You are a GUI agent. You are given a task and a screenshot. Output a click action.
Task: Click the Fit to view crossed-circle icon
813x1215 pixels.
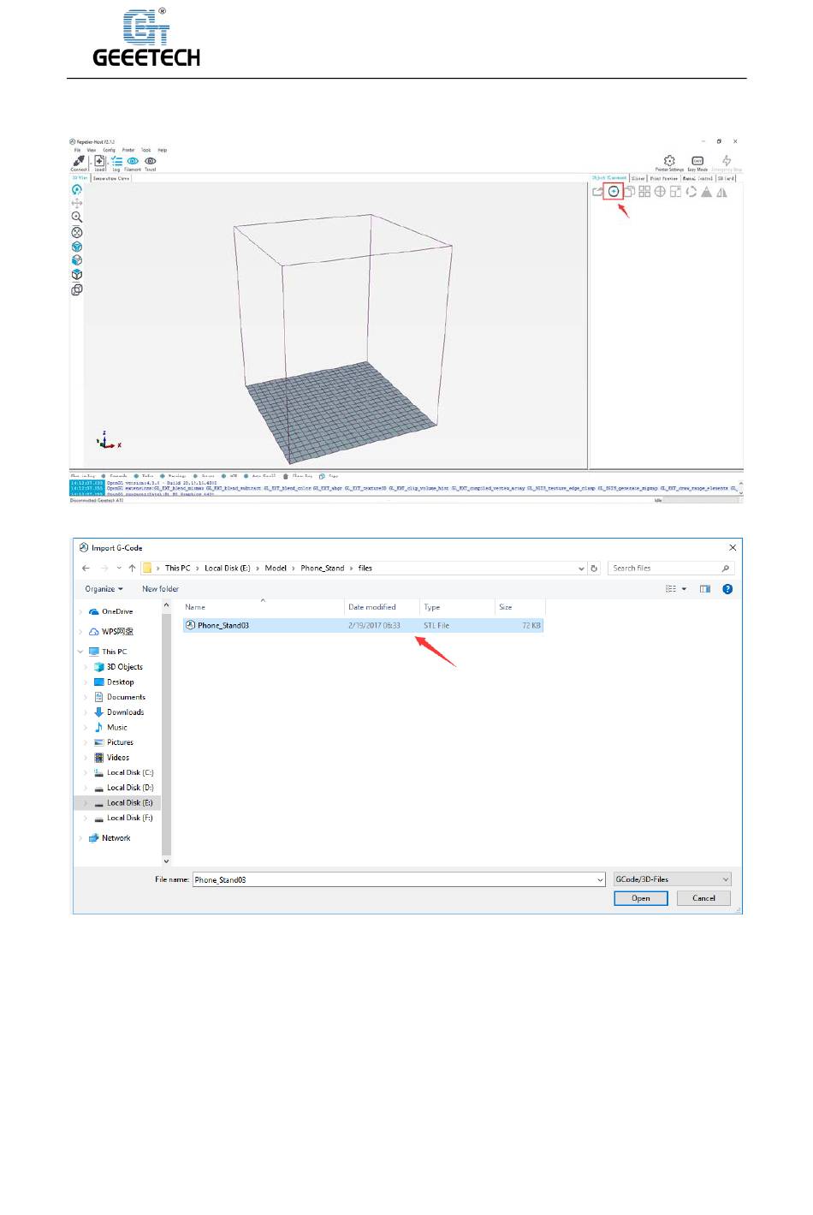[77, 232]
